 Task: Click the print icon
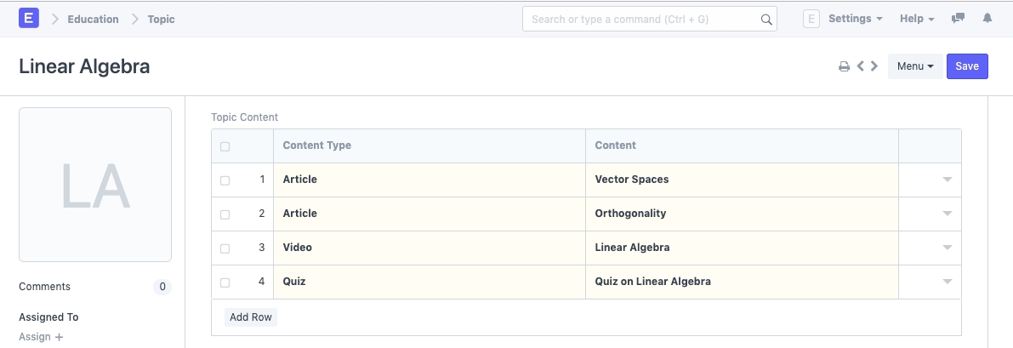pyautogui.click(x=845, y=66)
